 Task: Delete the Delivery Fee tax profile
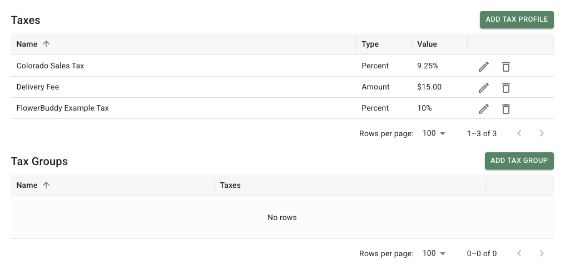click(x=506, y=87)
